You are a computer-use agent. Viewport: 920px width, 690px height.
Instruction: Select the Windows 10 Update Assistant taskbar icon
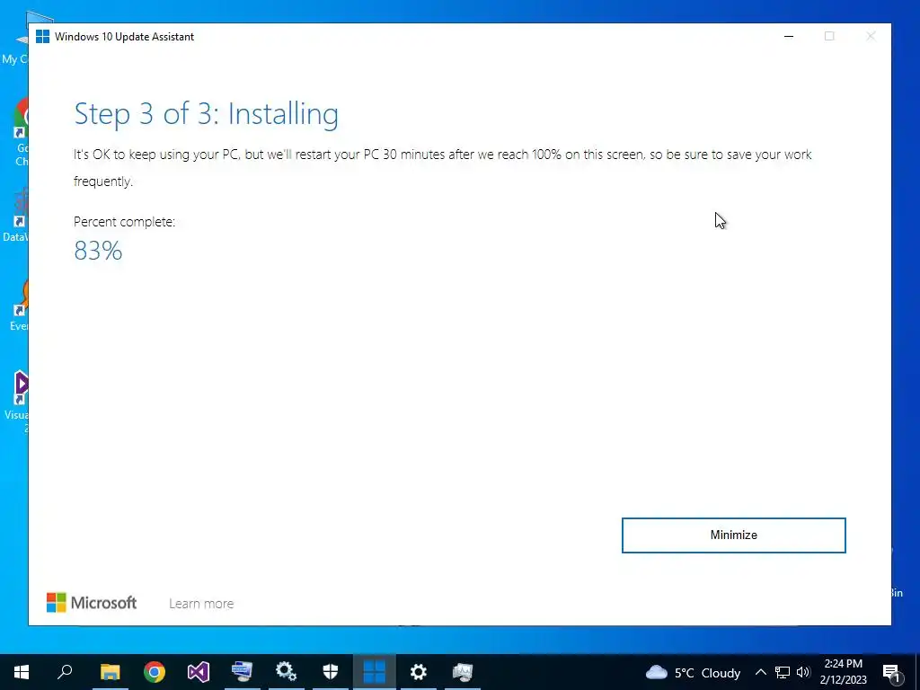point(375,672)
